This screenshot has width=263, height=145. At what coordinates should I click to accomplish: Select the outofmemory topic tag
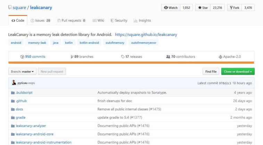[115, 43]
